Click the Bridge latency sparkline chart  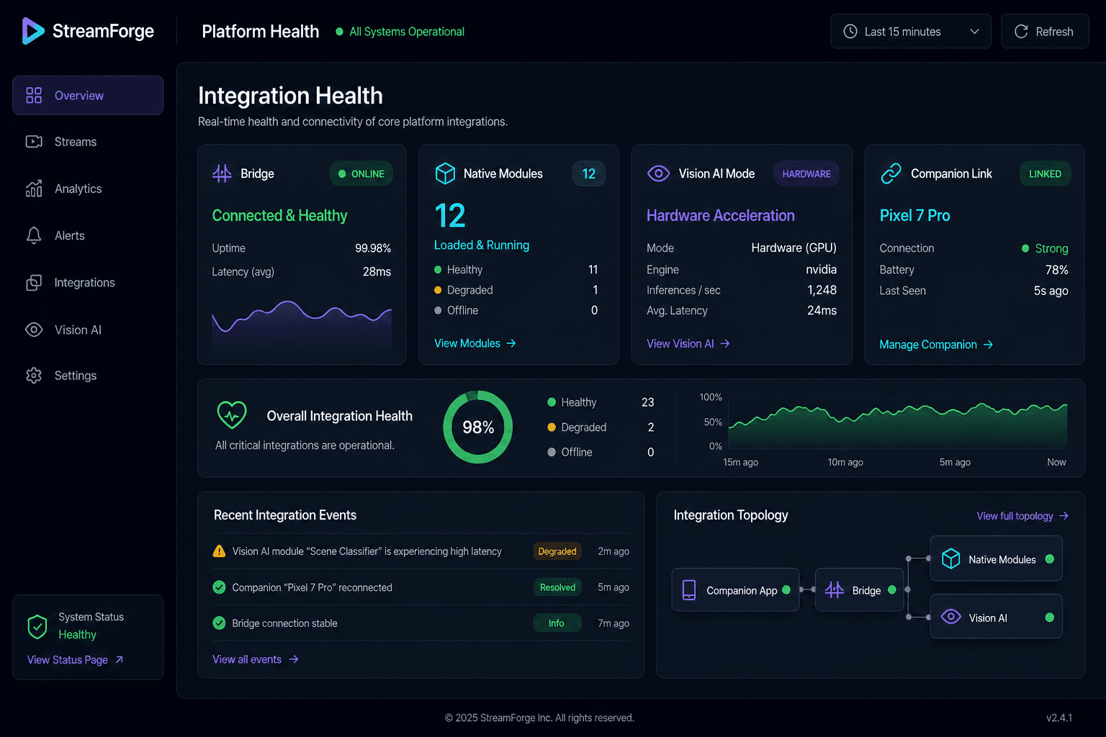(302, 325)
